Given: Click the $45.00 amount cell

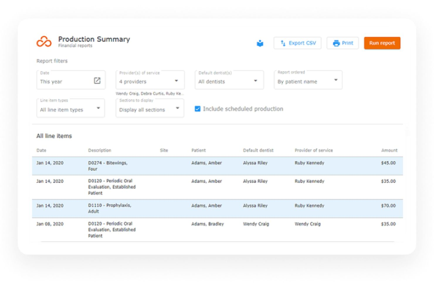Looking at the screenshot, I should 388,163.
